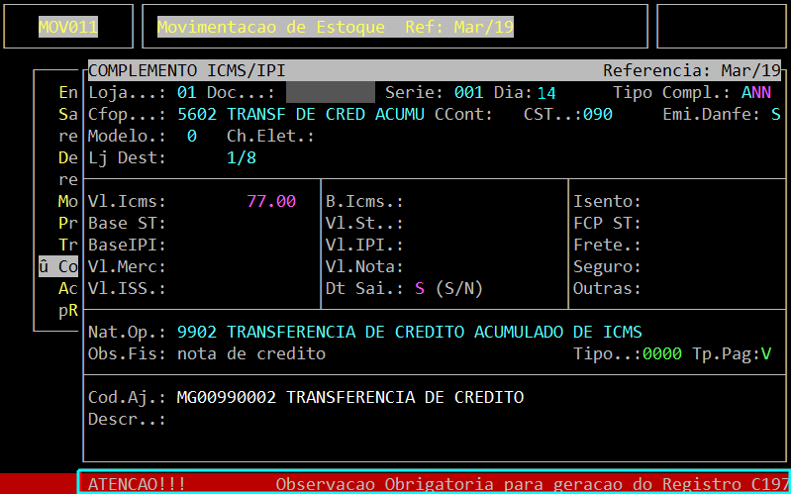The height and width of the screenshot is (494, 791).
Task: Click the Descr.. label
Action: 127,420
